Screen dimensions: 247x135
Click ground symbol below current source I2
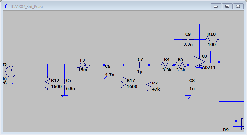click(11, 83)
